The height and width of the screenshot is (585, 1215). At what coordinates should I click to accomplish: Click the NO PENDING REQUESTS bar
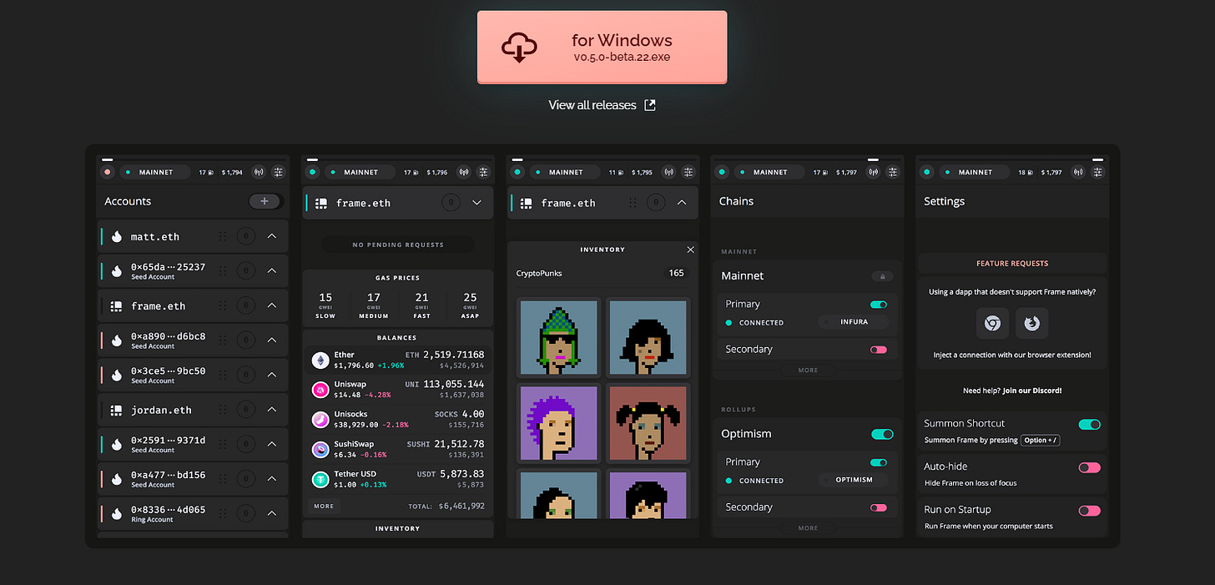(x=397, y=245)
